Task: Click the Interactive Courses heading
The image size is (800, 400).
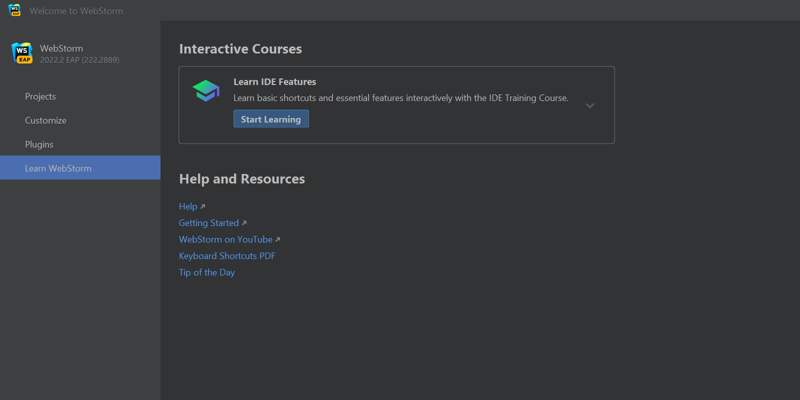Action: 240,49
